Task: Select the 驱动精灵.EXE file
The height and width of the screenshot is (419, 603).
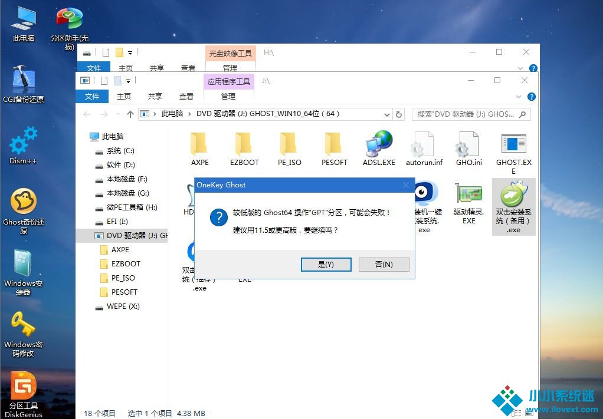Action: (469, 203)
